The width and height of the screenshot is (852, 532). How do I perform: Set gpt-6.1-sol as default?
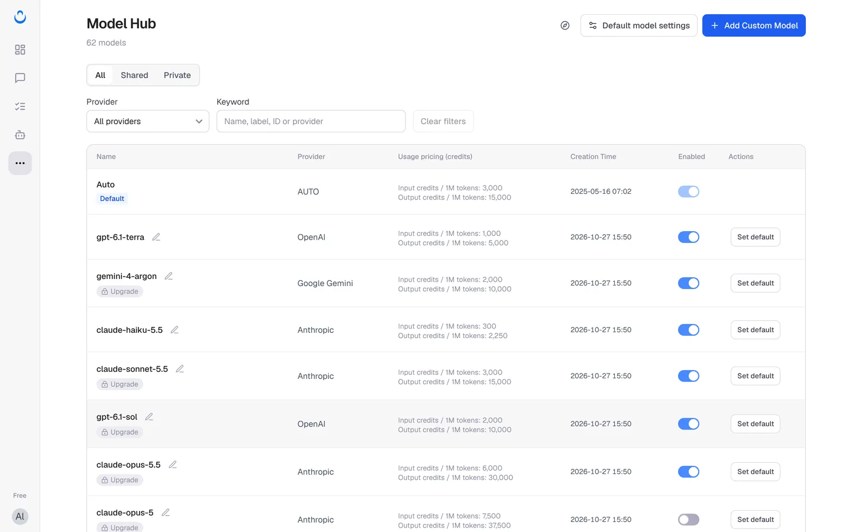[x=756, y=424]
